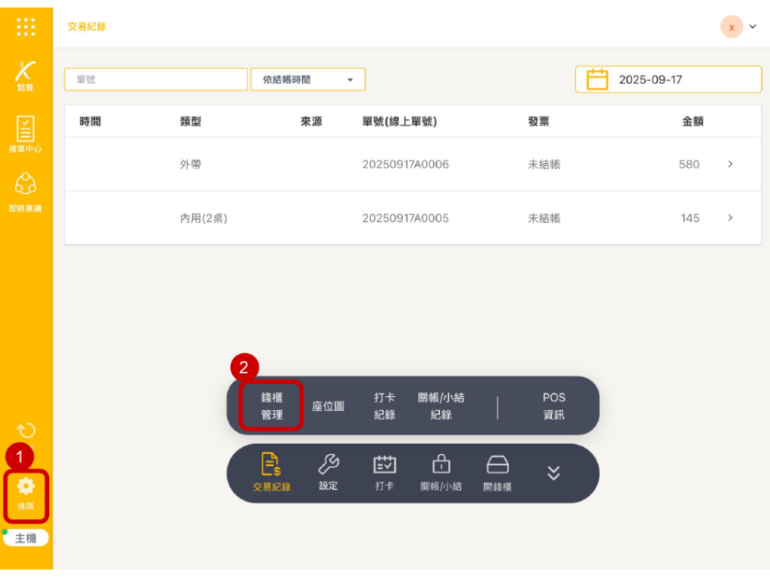Click POS 資訊 button
Screen dimensions: 770x577
click(x=553, y=406)
